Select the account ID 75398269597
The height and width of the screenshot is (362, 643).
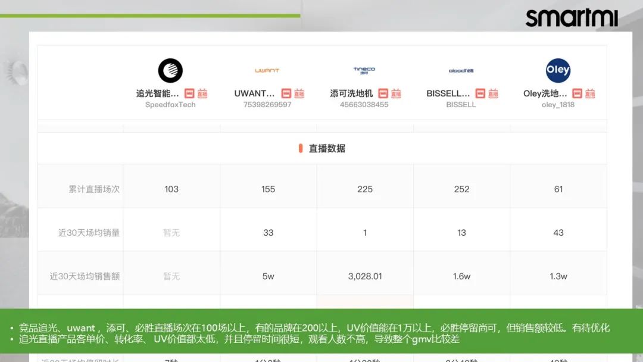coord(267,105)
